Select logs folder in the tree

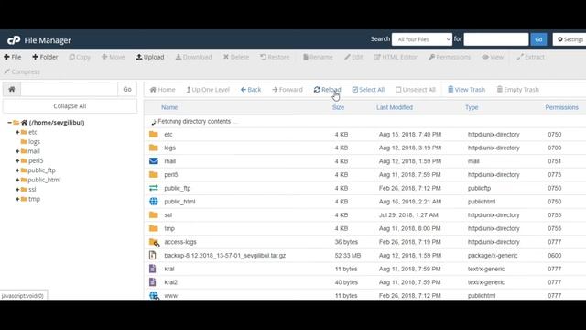(34, 142)
